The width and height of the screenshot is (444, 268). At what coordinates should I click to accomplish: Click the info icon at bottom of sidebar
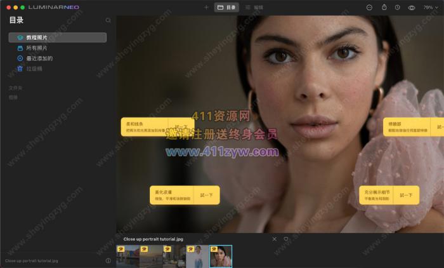point(108,260)
